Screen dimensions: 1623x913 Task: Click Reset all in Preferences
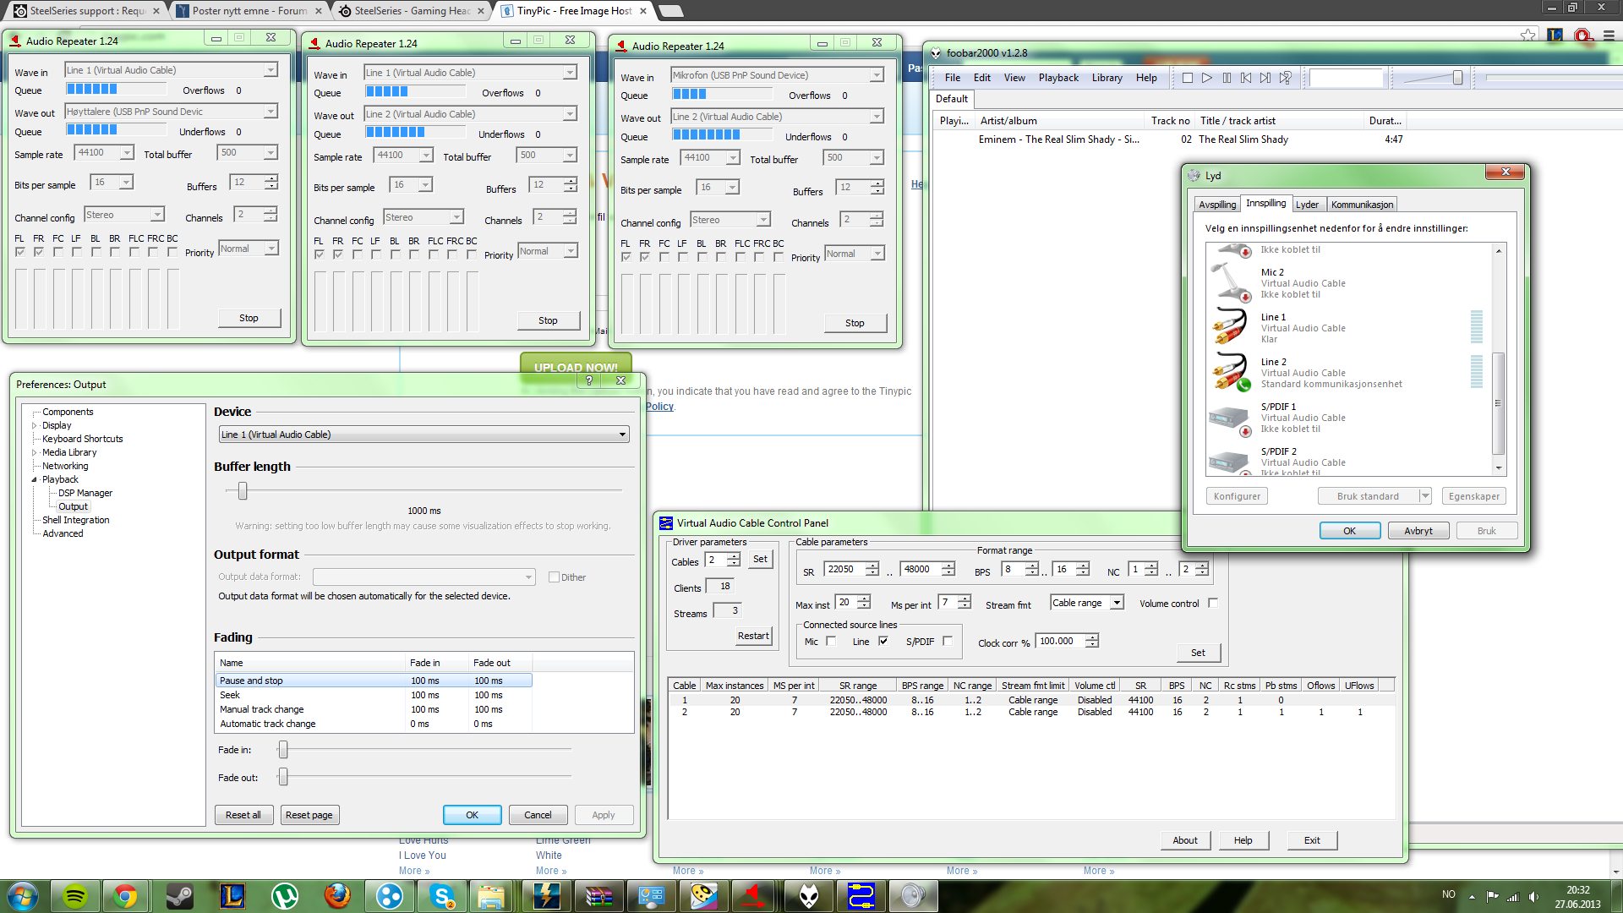(243, 815)
